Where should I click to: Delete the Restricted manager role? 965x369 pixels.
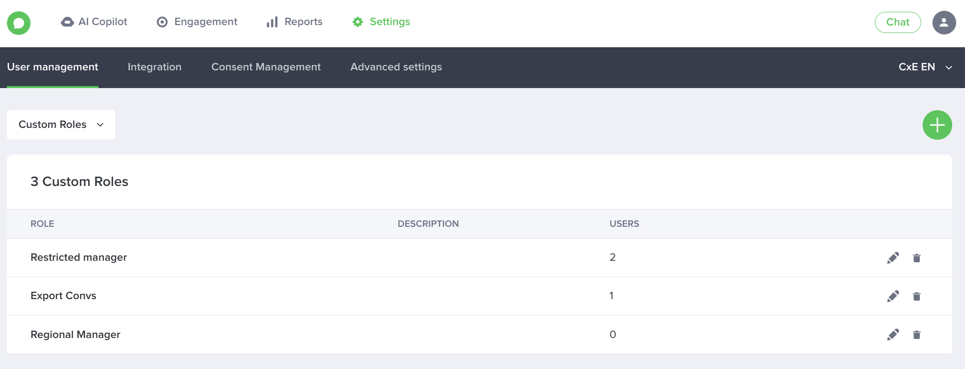916,258
